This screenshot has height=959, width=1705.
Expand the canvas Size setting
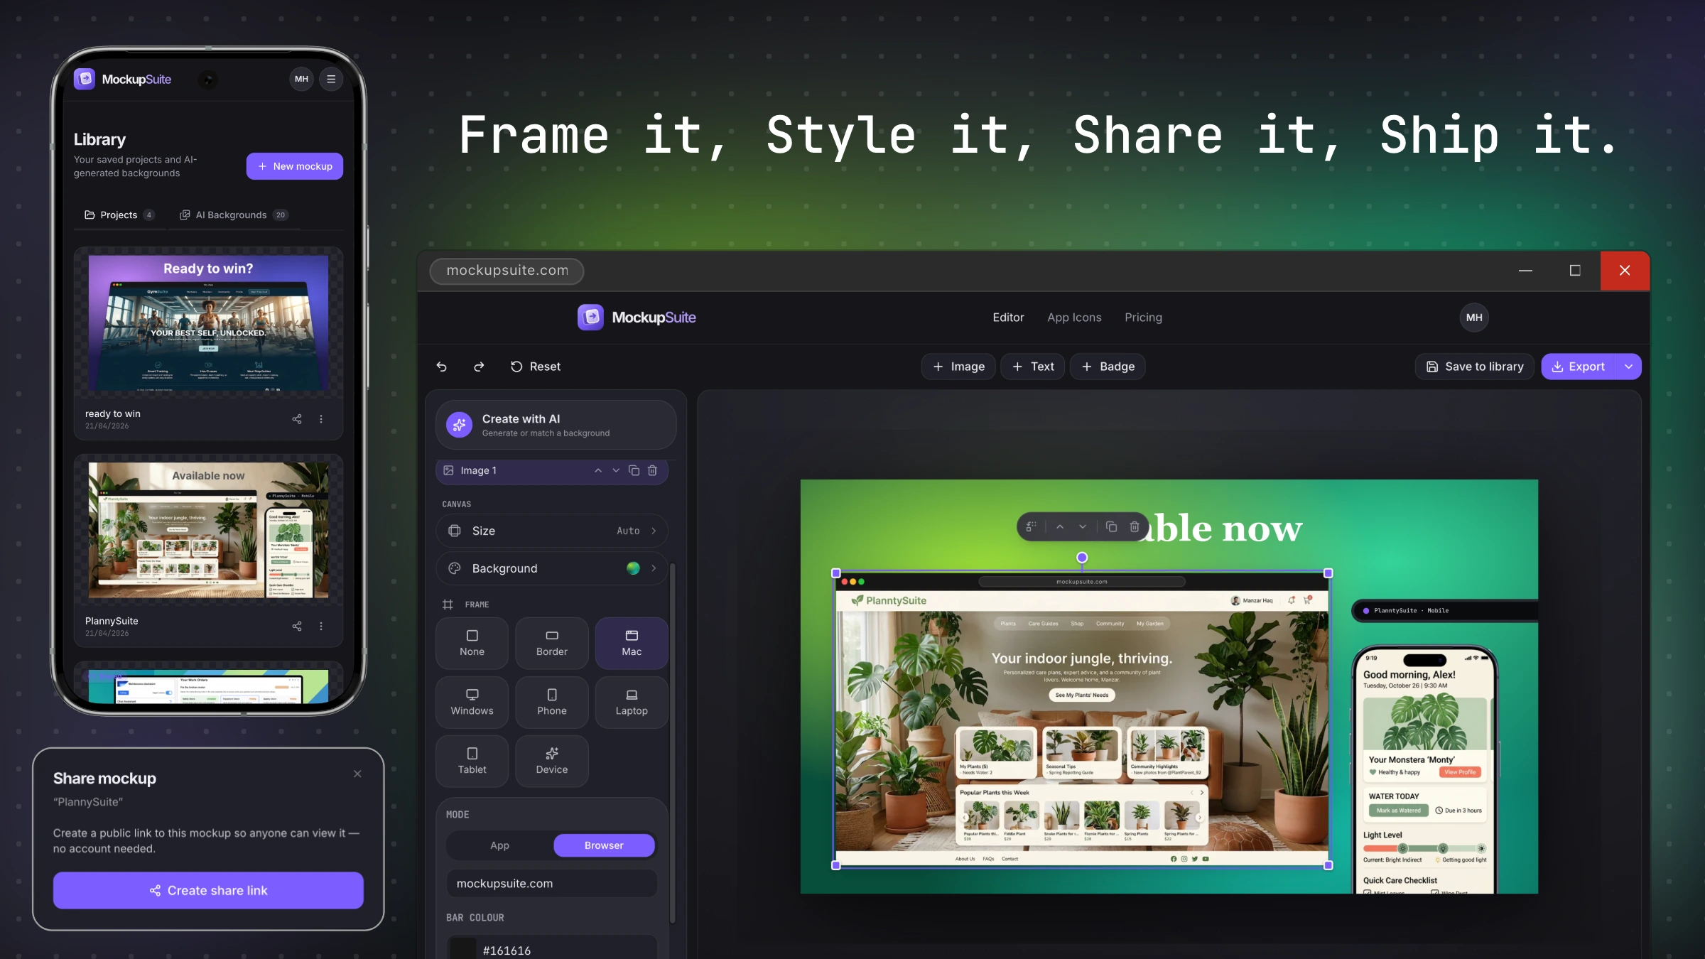(x=551, y=531)
